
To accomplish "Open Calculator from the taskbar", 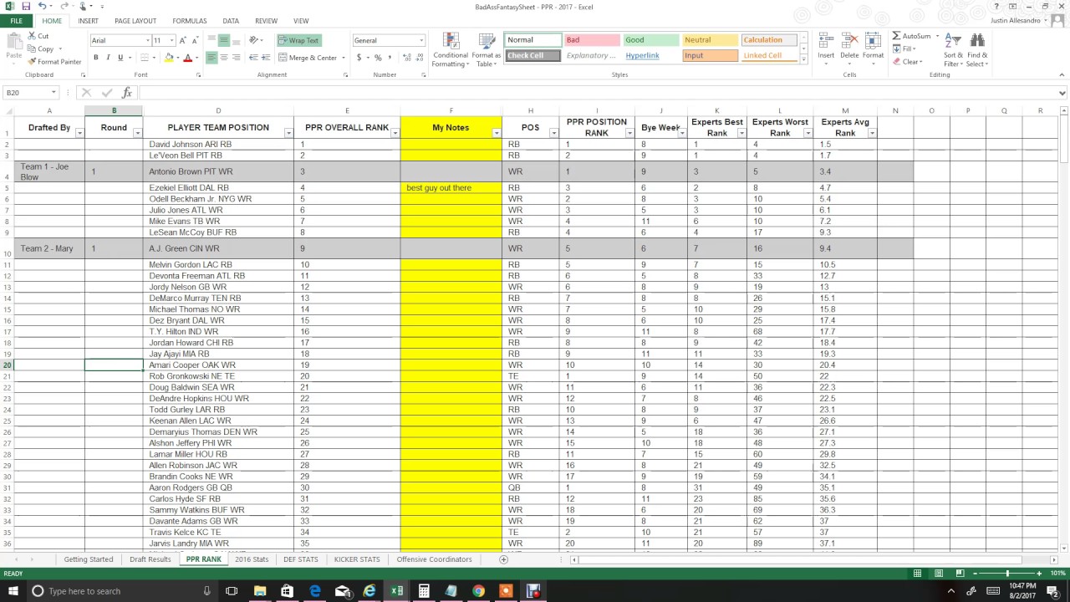I will tap(424, 591).
